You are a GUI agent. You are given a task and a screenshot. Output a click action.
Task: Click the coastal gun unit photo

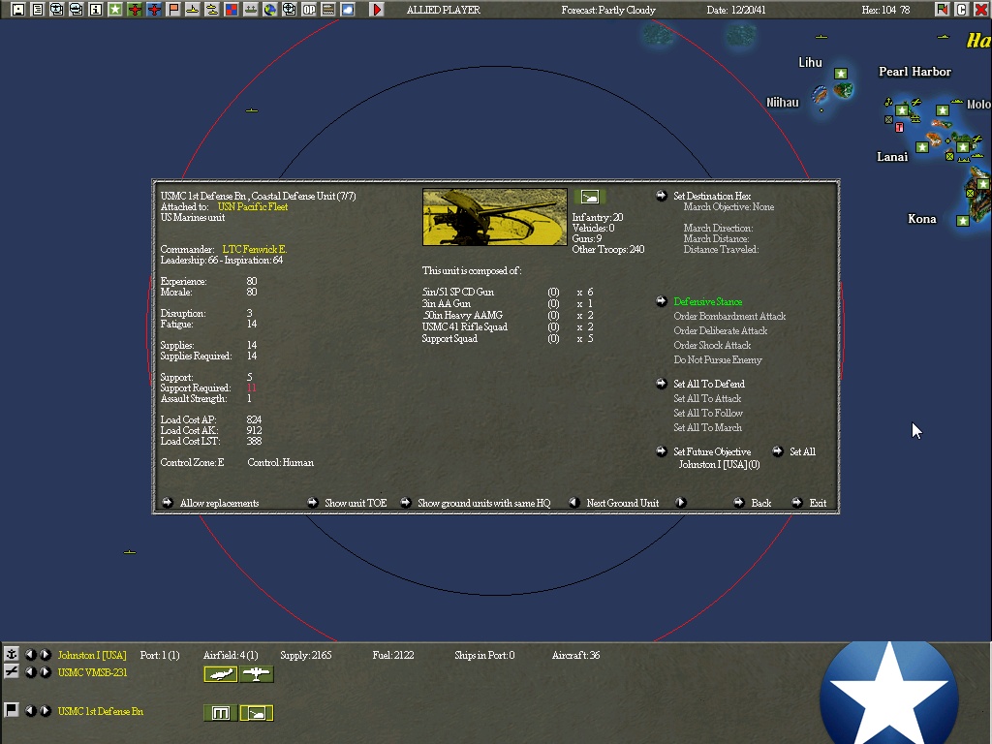(x=495, y=216)
